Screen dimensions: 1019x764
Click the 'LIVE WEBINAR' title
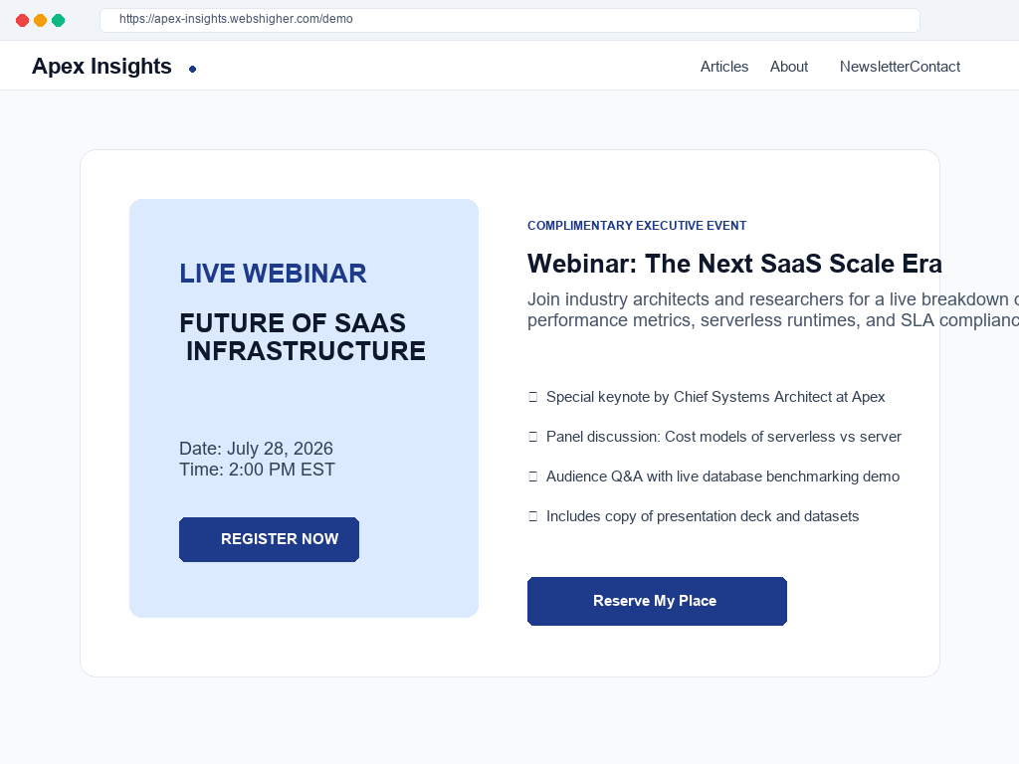pyautogui.click(x=273, y=274)
